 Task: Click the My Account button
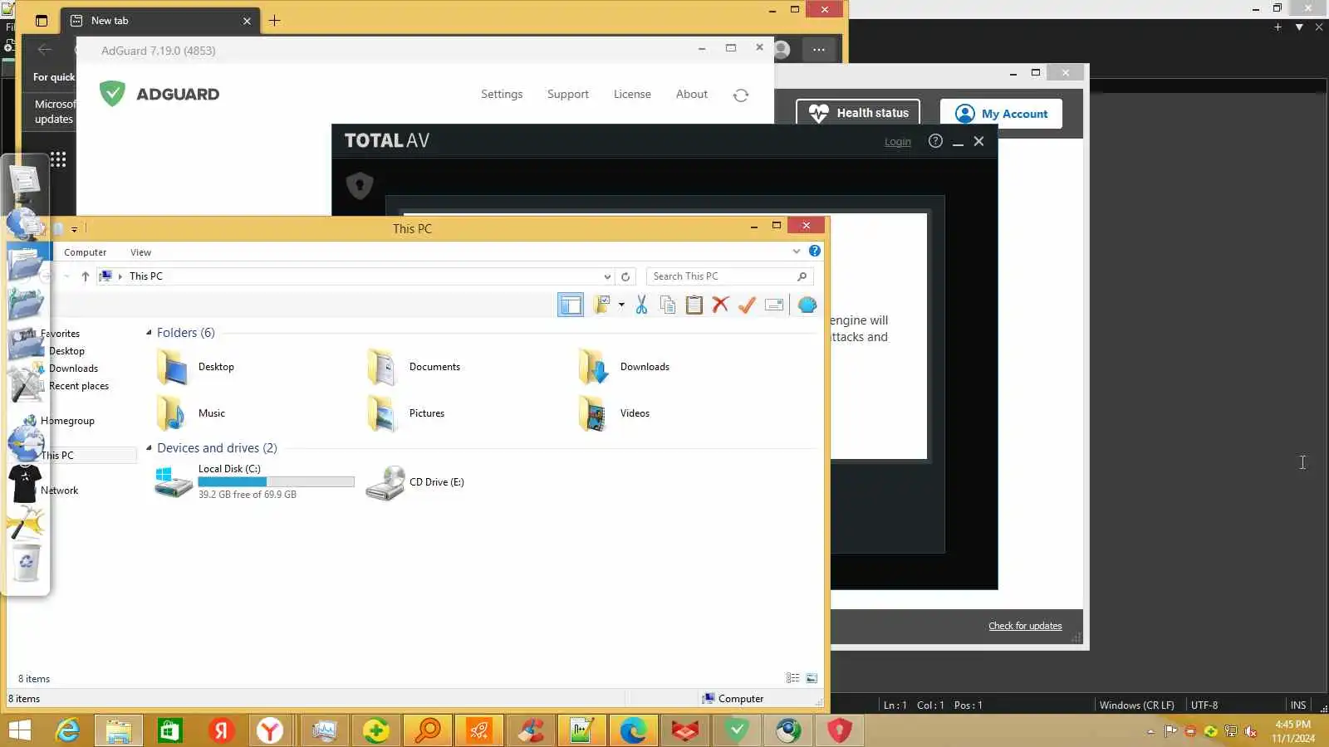click(x=1001, y=114)
